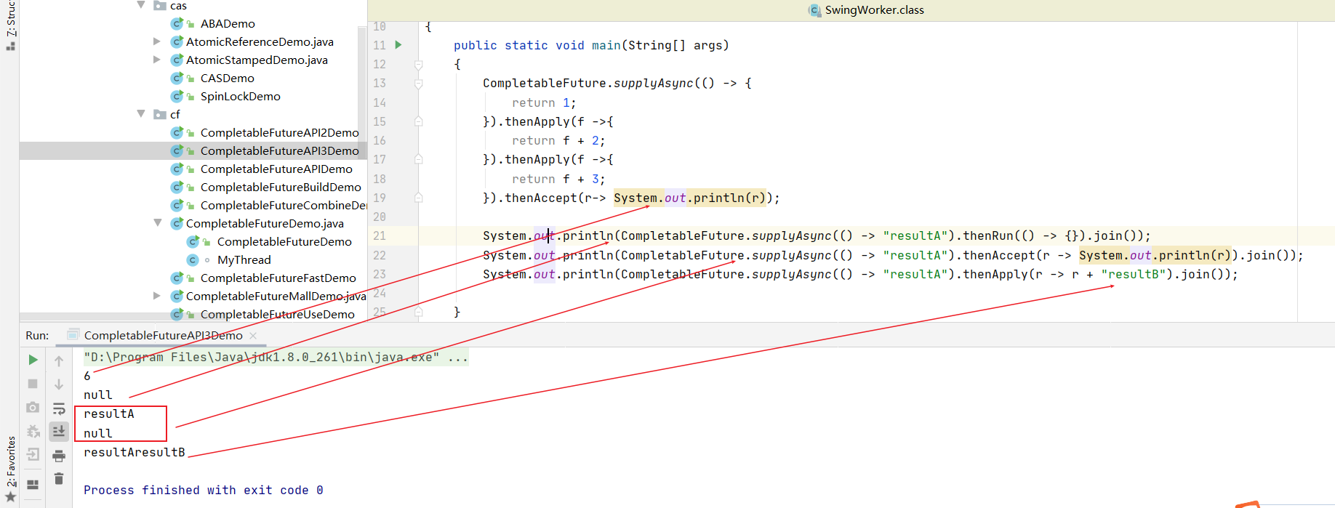Place caret on line 21 thenRun statement
1335x508 pixels.
817,235
